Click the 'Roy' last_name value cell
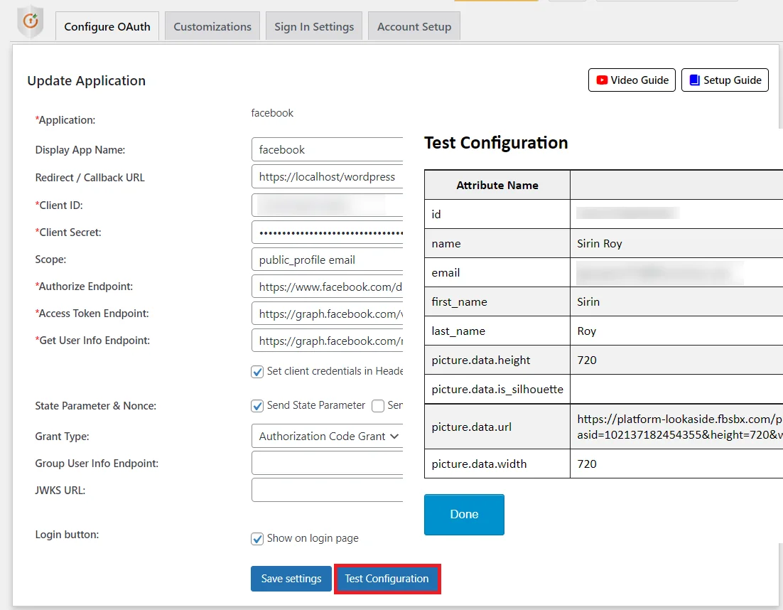783x610 pixels. [676, 331]
